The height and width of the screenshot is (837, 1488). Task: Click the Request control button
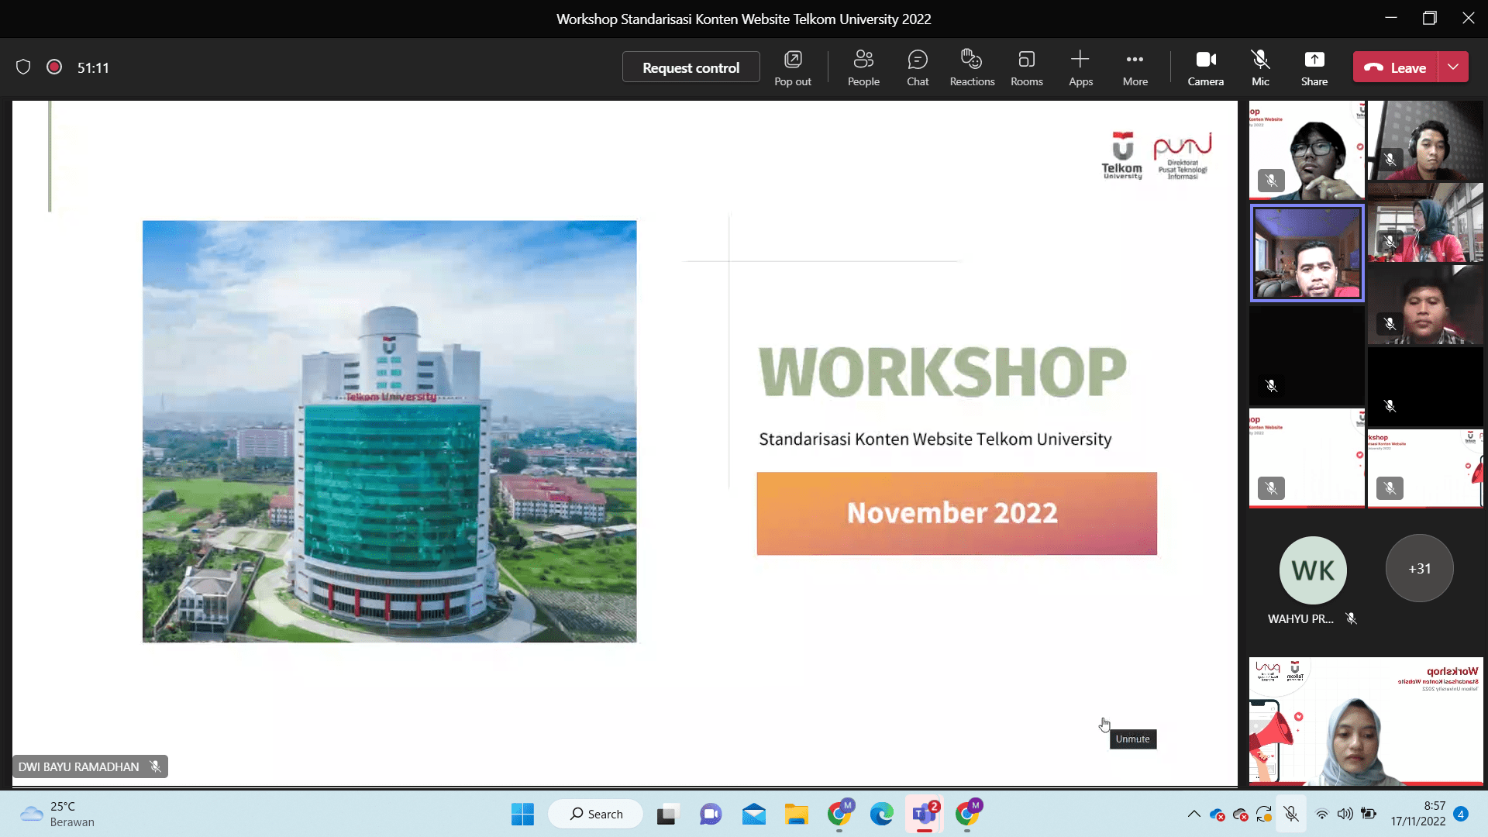pyautogui.click(x=691, y=67)
